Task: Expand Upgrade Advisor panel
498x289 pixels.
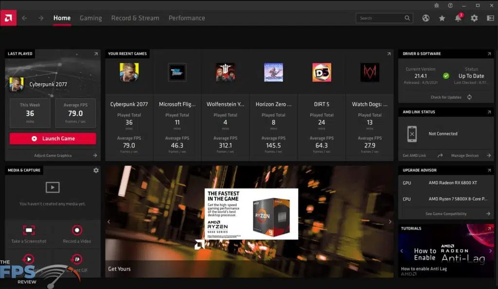Action: tap(489, 171)
